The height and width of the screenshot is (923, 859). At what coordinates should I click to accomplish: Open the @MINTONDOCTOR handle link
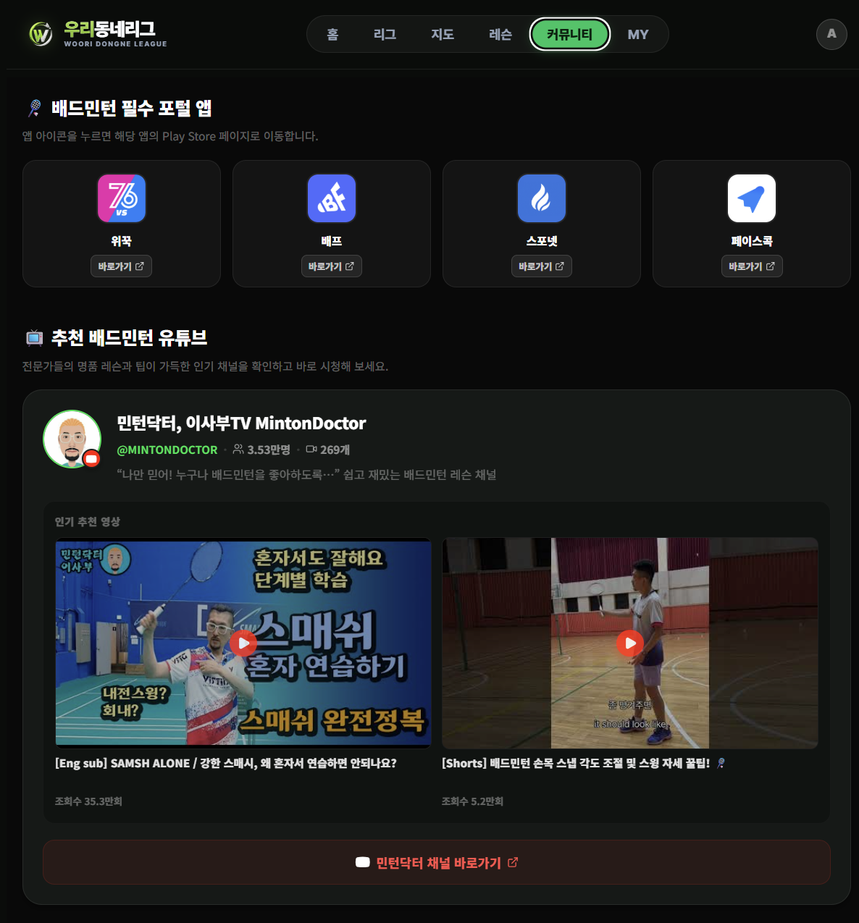point(167,450)
